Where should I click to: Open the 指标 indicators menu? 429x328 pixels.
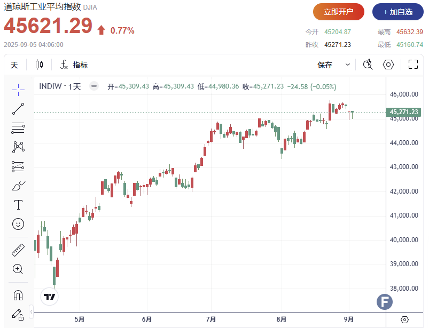[x=74, y=65]
